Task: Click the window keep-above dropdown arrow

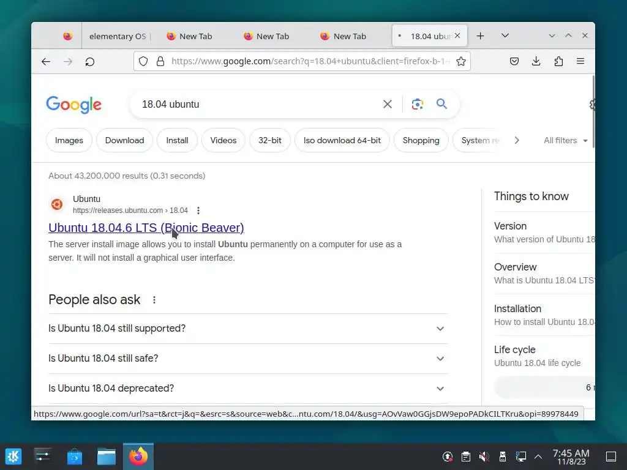Action: click(x=552, y=36)
